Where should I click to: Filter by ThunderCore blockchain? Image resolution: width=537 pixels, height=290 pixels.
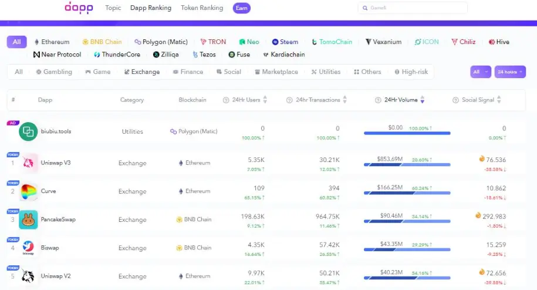[117, 55]
